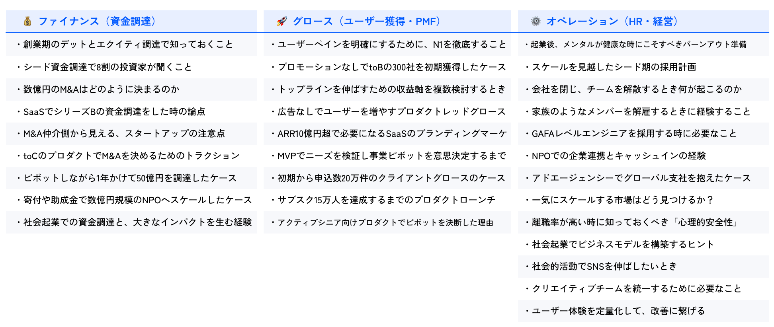
Task: Open M&A仲介側から見える、スタートアップの注意点
Action: (131, 134)
